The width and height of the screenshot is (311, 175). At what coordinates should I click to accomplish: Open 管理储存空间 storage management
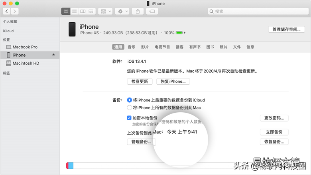click(286, 30)
